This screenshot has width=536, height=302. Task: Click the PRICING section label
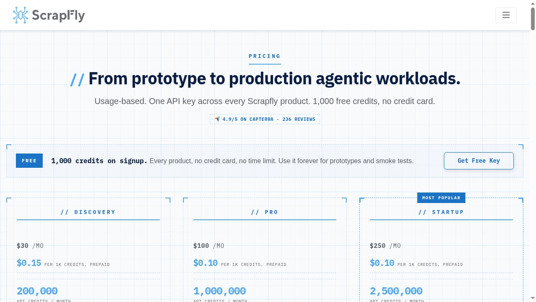265,56
